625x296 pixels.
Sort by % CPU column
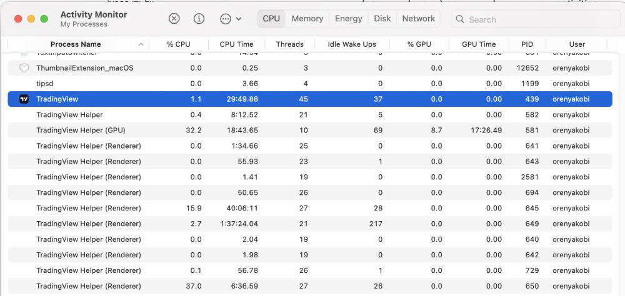178,44
